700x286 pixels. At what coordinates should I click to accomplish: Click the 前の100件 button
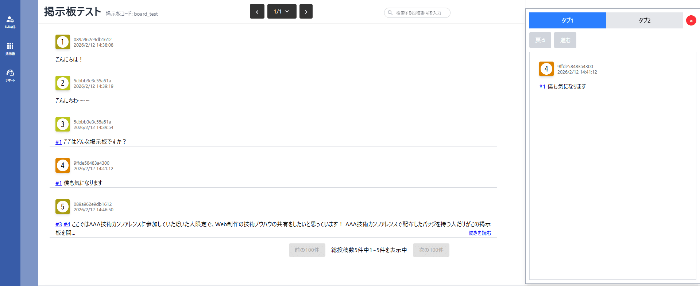pyautogui.click(x=307, y=250)
